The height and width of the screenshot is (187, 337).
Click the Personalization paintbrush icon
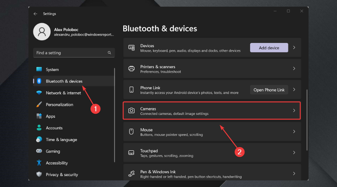[39, 104]
